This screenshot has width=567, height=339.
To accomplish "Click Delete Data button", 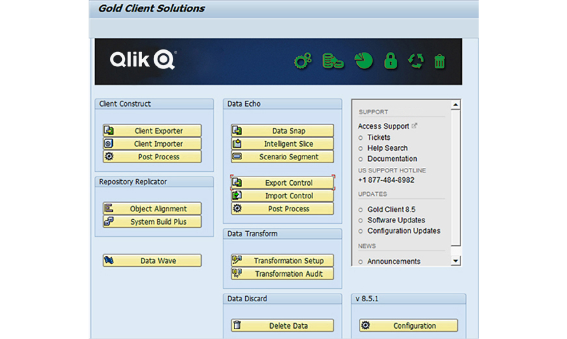I will 282,326.
